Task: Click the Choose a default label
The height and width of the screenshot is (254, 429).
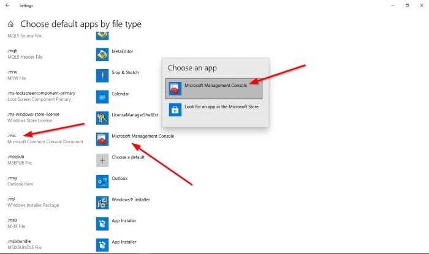Action: click(x=128, y=157)
